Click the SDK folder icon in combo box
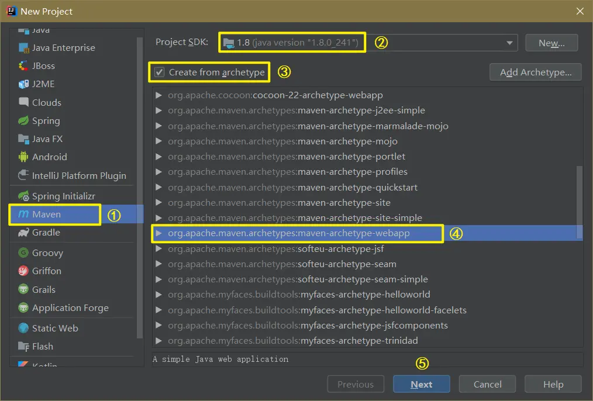The image size is (593, 401). pos(229,43)
